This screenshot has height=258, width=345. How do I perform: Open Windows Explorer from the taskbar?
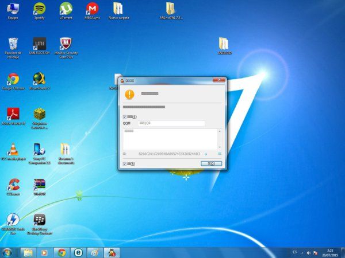(28, 253)
